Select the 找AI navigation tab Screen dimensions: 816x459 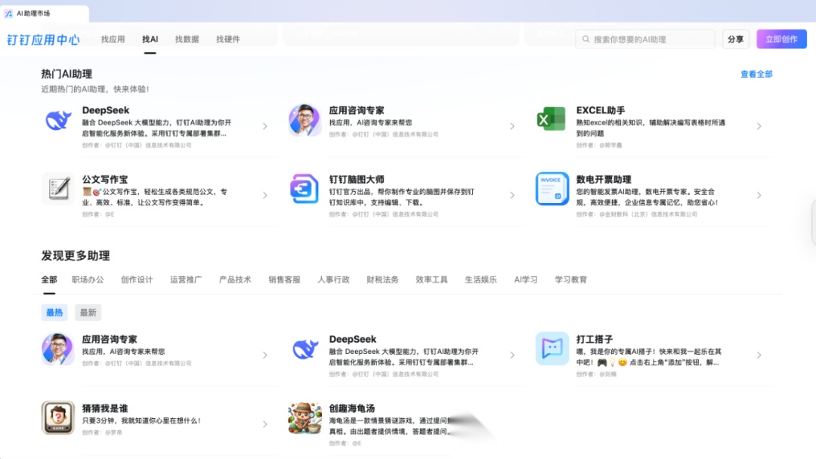150,39
